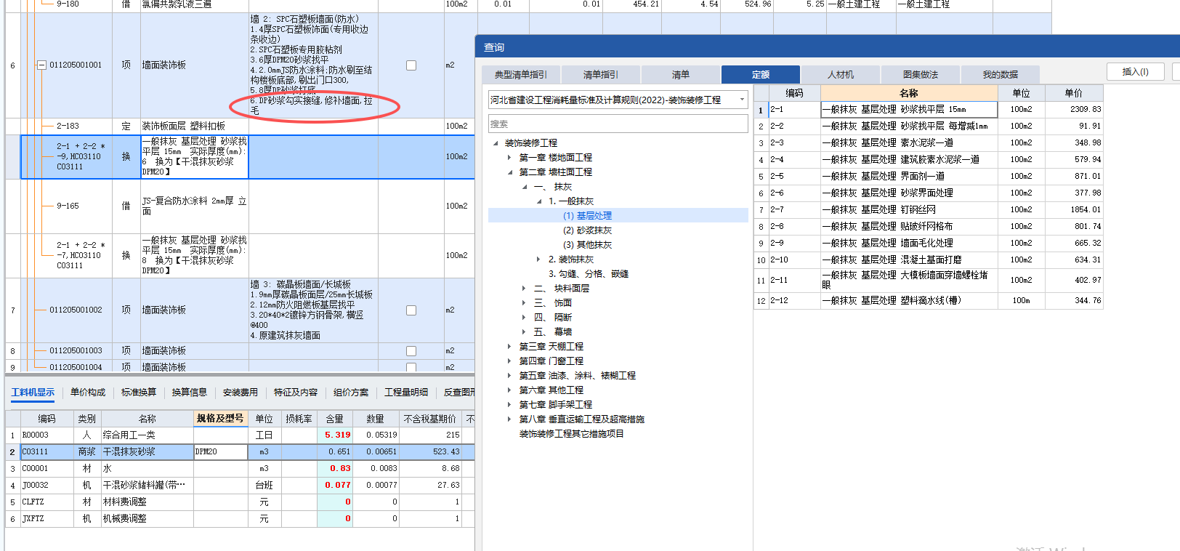The width and height of the screenshot is (1180, 551).
Task: Select sub-item row 2-183 装饰板面层 塑料扣板
Action: [x=240, y=126]
